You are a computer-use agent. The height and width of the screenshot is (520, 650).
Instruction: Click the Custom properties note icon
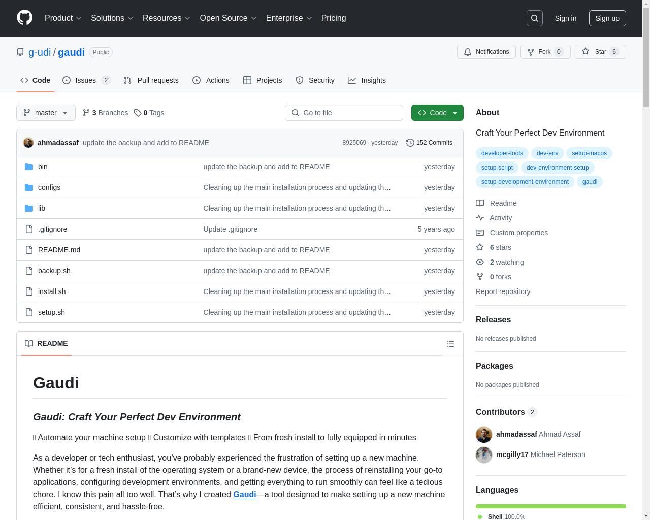[x=480, y=233]
